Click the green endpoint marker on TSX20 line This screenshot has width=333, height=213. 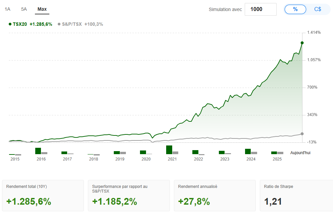[x=302, y=43]
